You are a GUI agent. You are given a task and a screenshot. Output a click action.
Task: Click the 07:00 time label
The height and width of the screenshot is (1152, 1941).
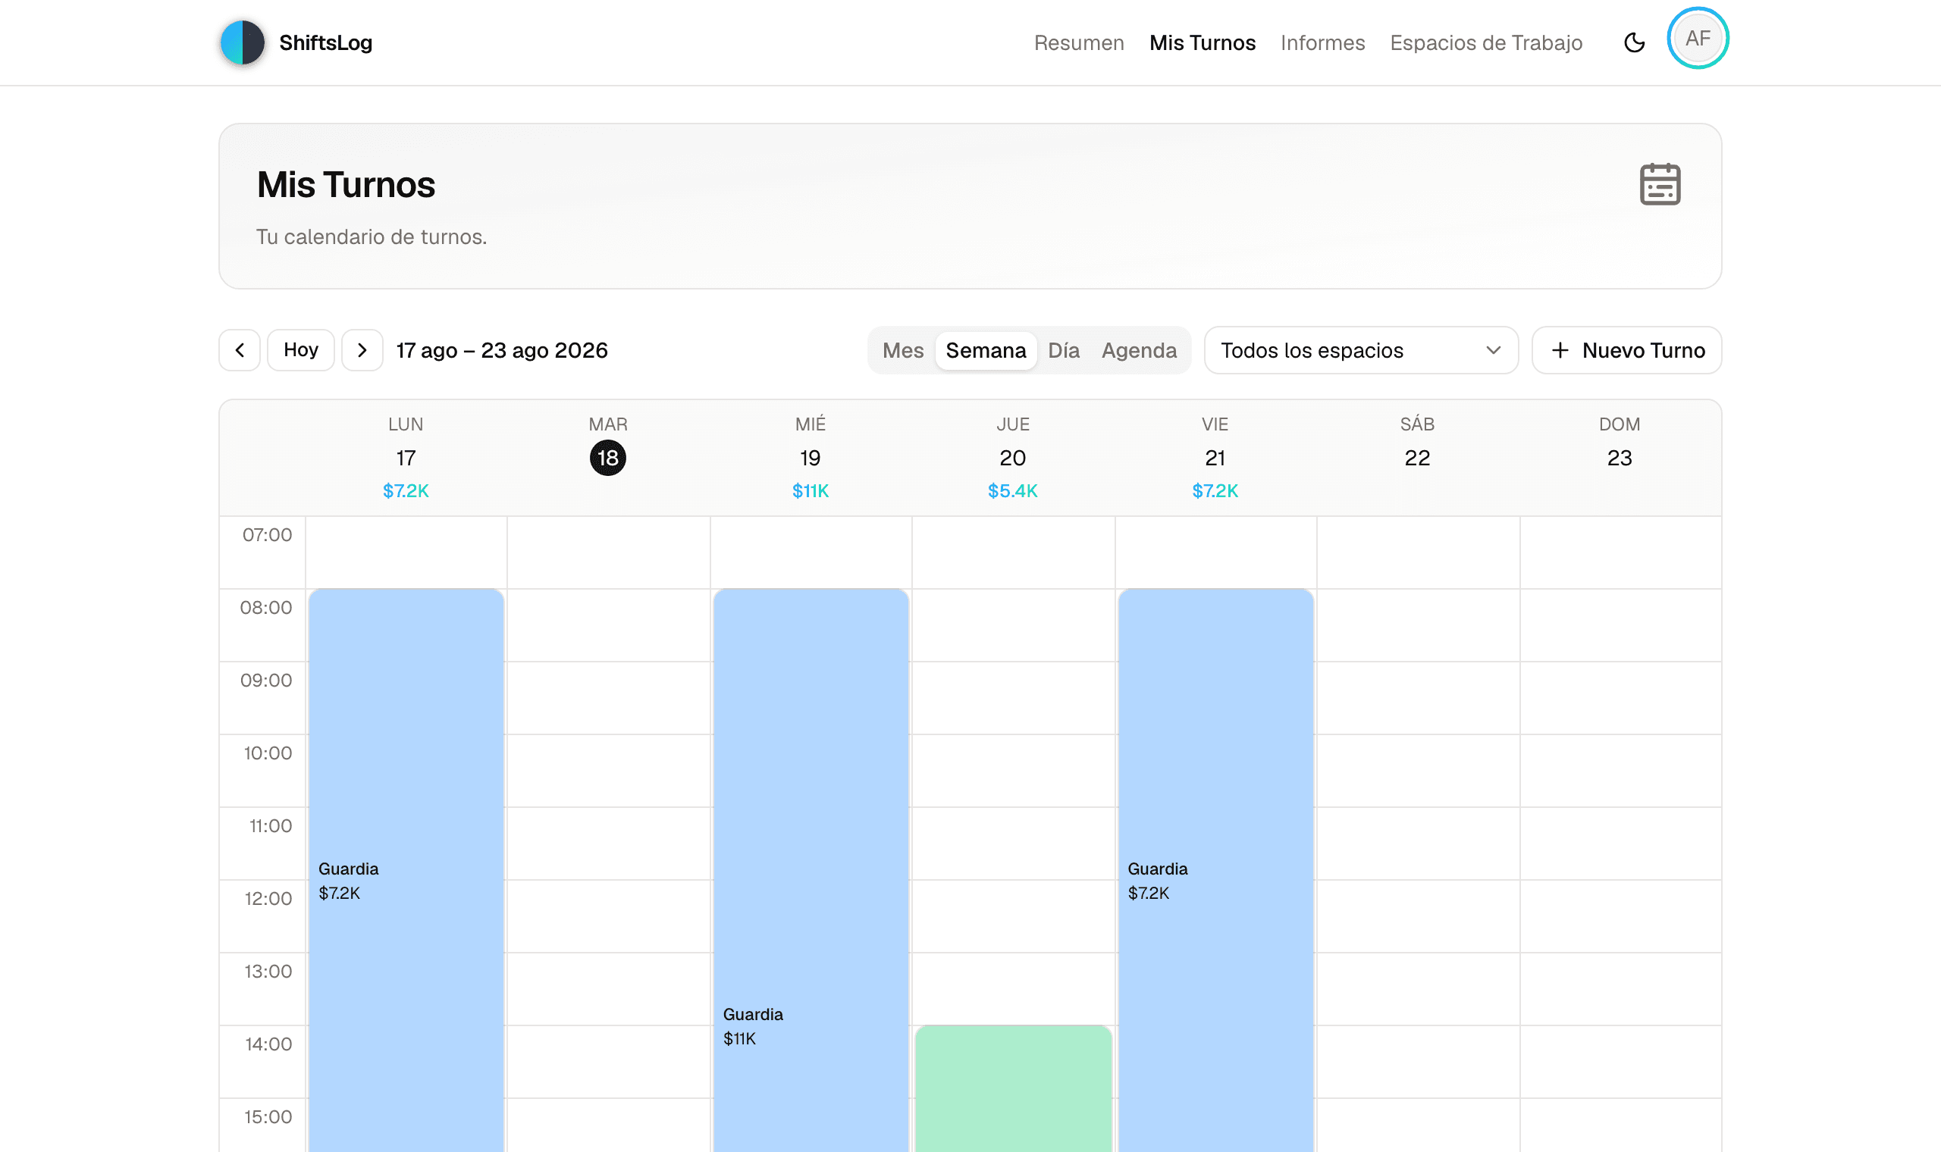pyautogui.click(x=267, y=535)
